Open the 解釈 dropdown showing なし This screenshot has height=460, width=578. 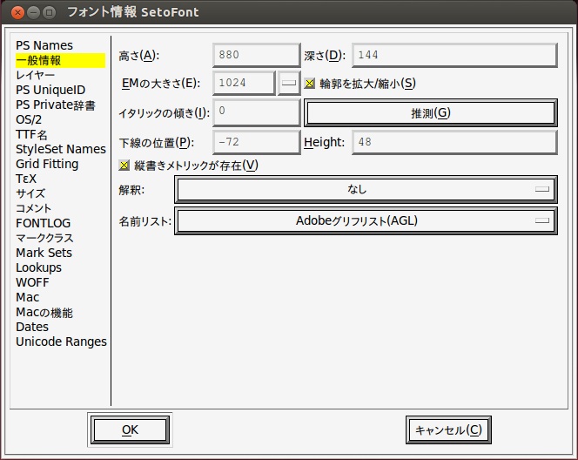click(366, 189)
